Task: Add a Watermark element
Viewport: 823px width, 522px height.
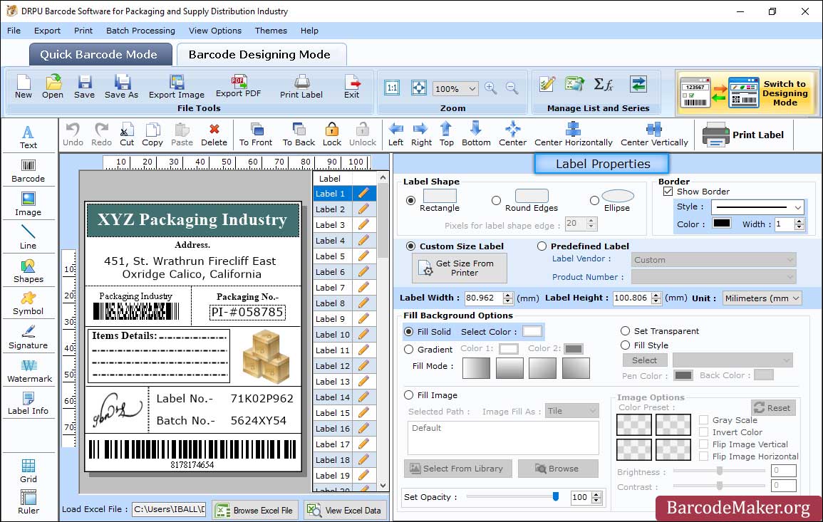Action: (29, 370)
